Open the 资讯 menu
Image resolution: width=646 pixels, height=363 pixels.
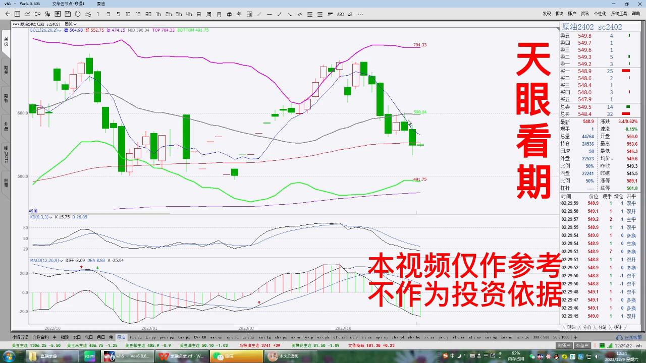pos(584,14)
